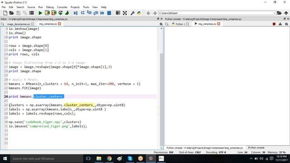Browse for a working directory folder icon

click(x=279, y=13)
